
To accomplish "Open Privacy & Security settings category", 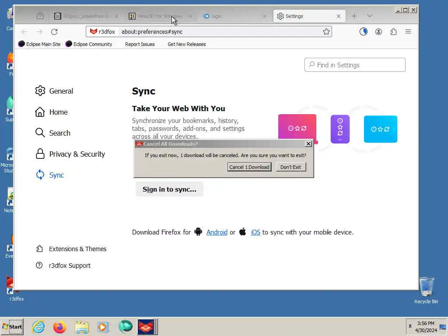I will [x=70, y=154].
